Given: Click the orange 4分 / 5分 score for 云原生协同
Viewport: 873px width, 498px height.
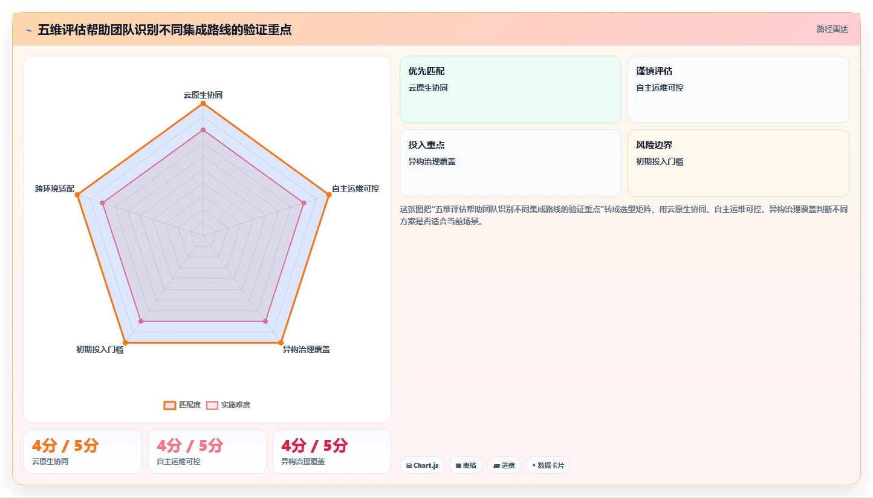Looking at the screenshot, I should pyautogui.click(x=65, y=446).
